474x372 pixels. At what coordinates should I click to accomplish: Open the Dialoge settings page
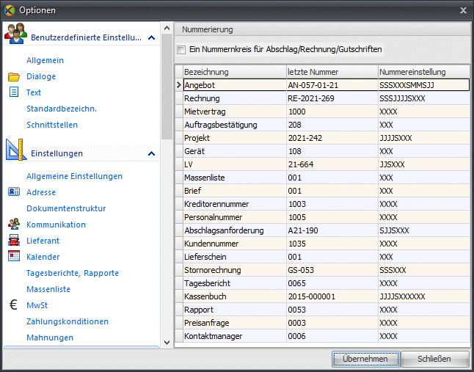tap(41, 76)
